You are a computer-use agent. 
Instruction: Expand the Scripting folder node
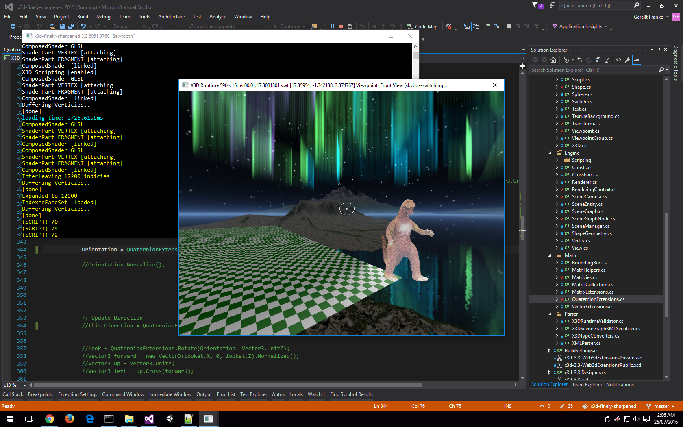tap(557, 160)
